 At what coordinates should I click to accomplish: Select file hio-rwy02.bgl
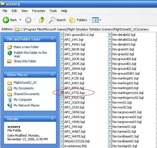[x=122, y=107]
